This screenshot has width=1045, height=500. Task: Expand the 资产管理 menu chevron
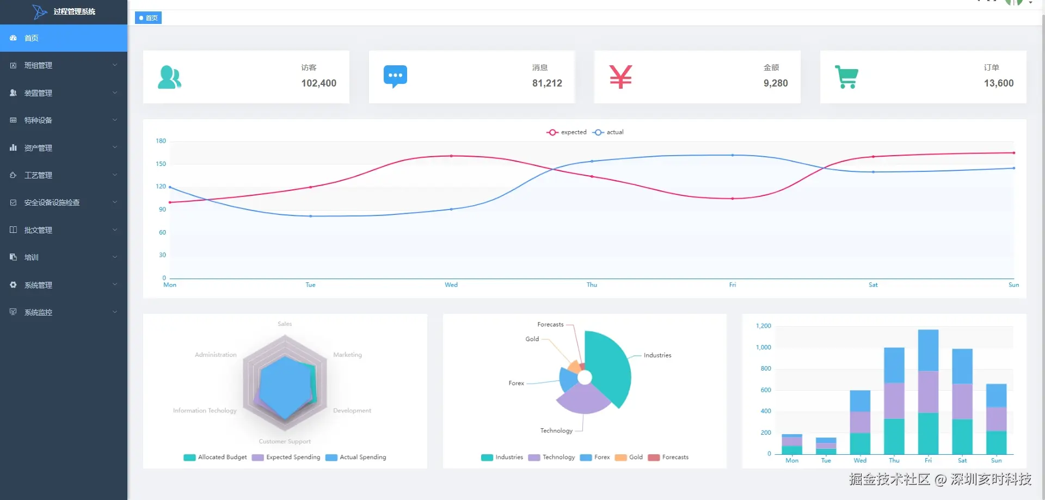115,147
